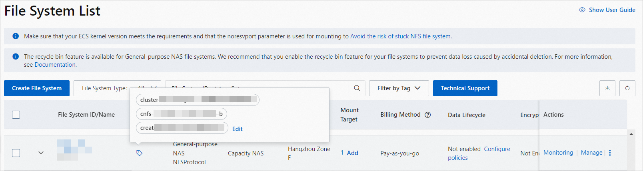Open the three-dot more actions menu
The height and width of the screenshot is (171, 643).
(610, 153)
